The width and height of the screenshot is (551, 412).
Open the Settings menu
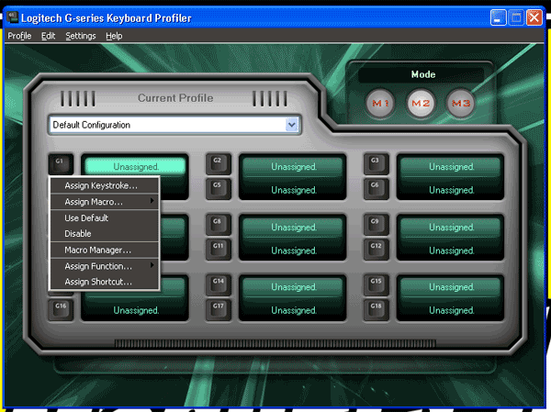click(81, 36)
